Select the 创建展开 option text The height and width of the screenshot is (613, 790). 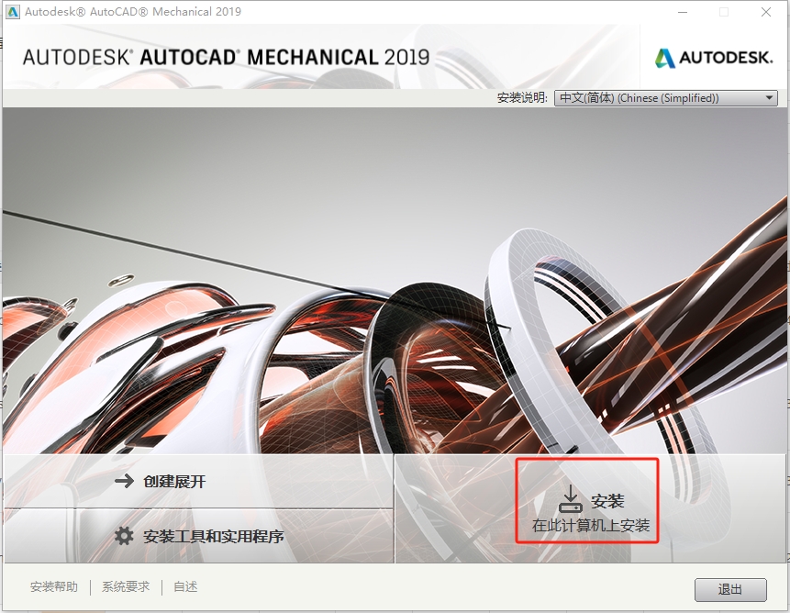174,481
